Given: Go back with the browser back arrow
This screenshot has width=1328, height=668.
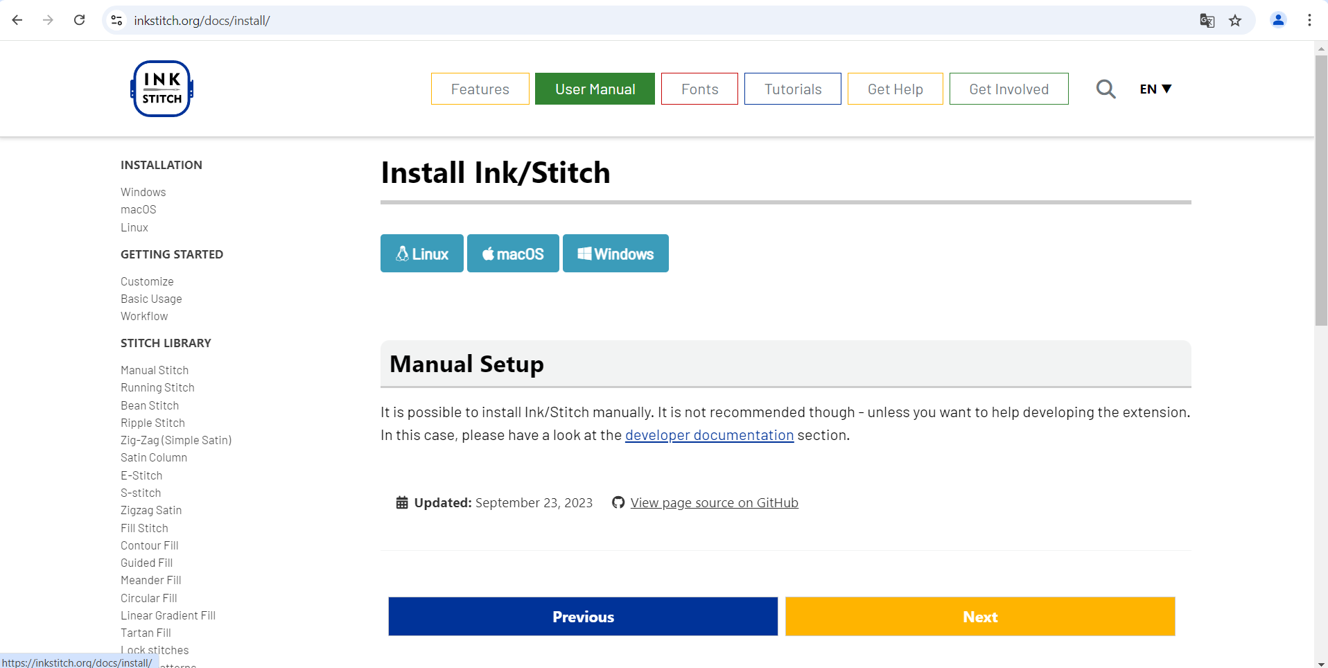Looking at the screenshot, I should pyautogui.click(x=17, y=20).
